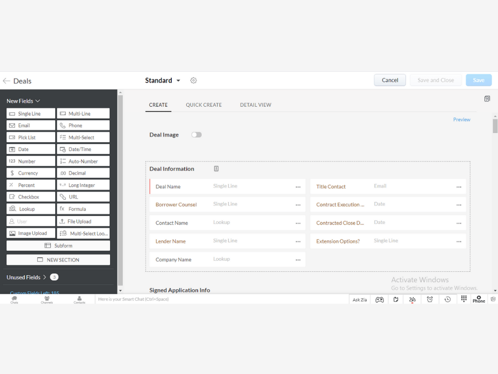The image size is (498, 374).
Task: Switch to the QUICK CREATE tab
Action: tap(204, 105)
